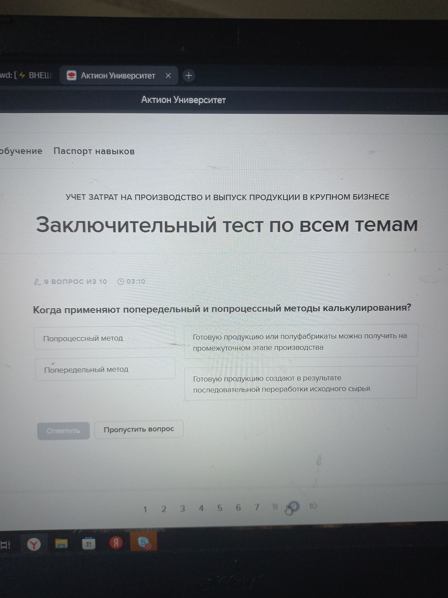Open a new browser tab
The image size is (448, 598).
click(189, 75)
